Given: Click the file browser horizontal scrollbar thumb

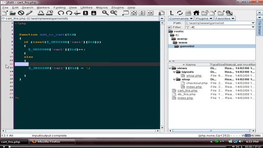Looking at the screenshot, I should [211, 131].
